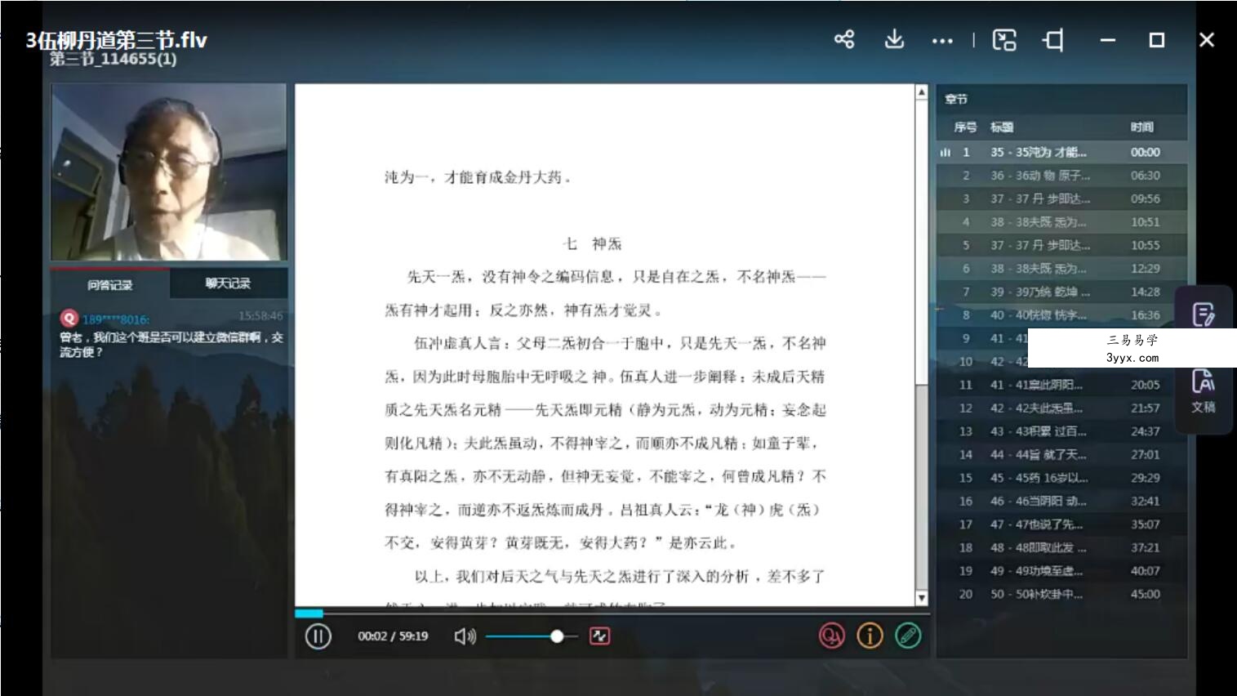Adjust the volume slider handle
Image resolution: width=1237 pixels, height=696 pixels.
(557, 636)
